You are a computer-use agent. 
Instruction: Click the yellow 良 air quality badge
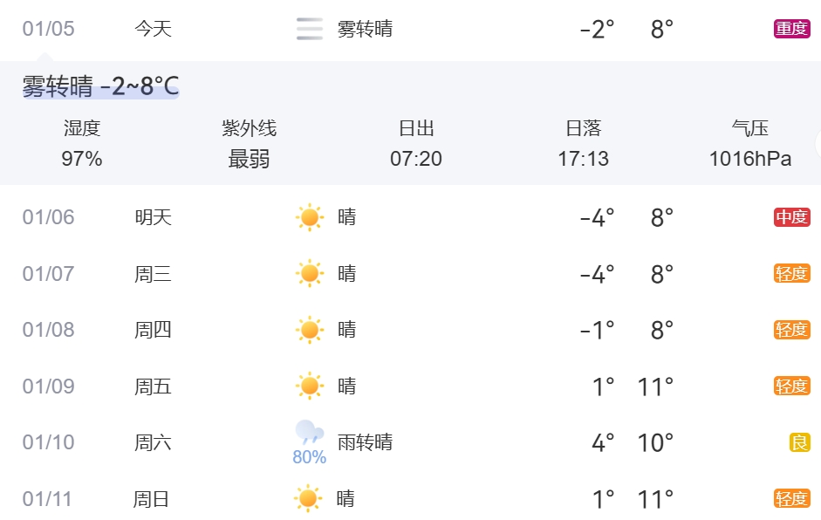[x=800, y=442]
